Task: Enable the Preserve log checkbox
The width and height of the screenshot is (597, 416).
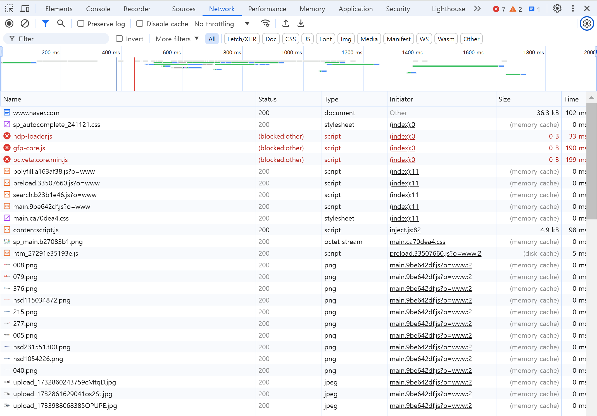Action: pos(81,24)
